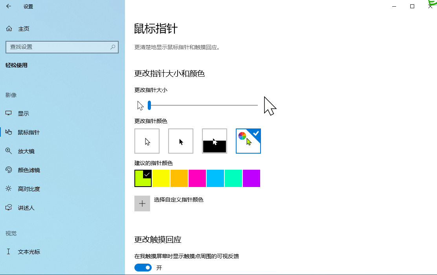Click 更改触摸回应 heading
Screen dimensions: 437x275
158,240
